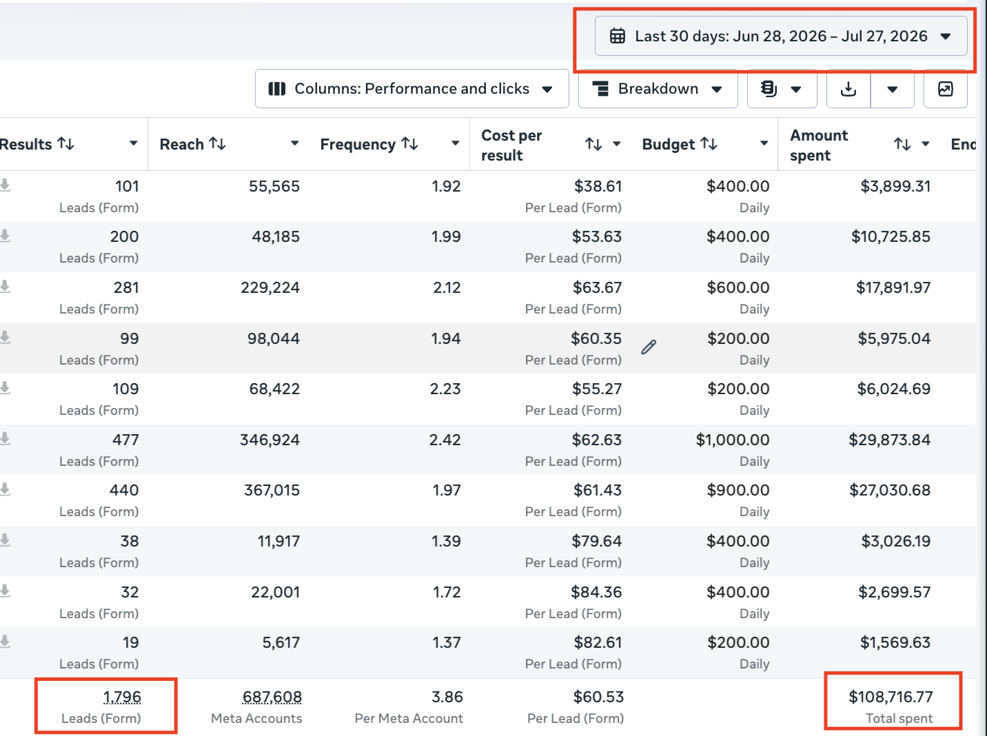
Task: Click the export download icon
Action: [x=848, y=89]
